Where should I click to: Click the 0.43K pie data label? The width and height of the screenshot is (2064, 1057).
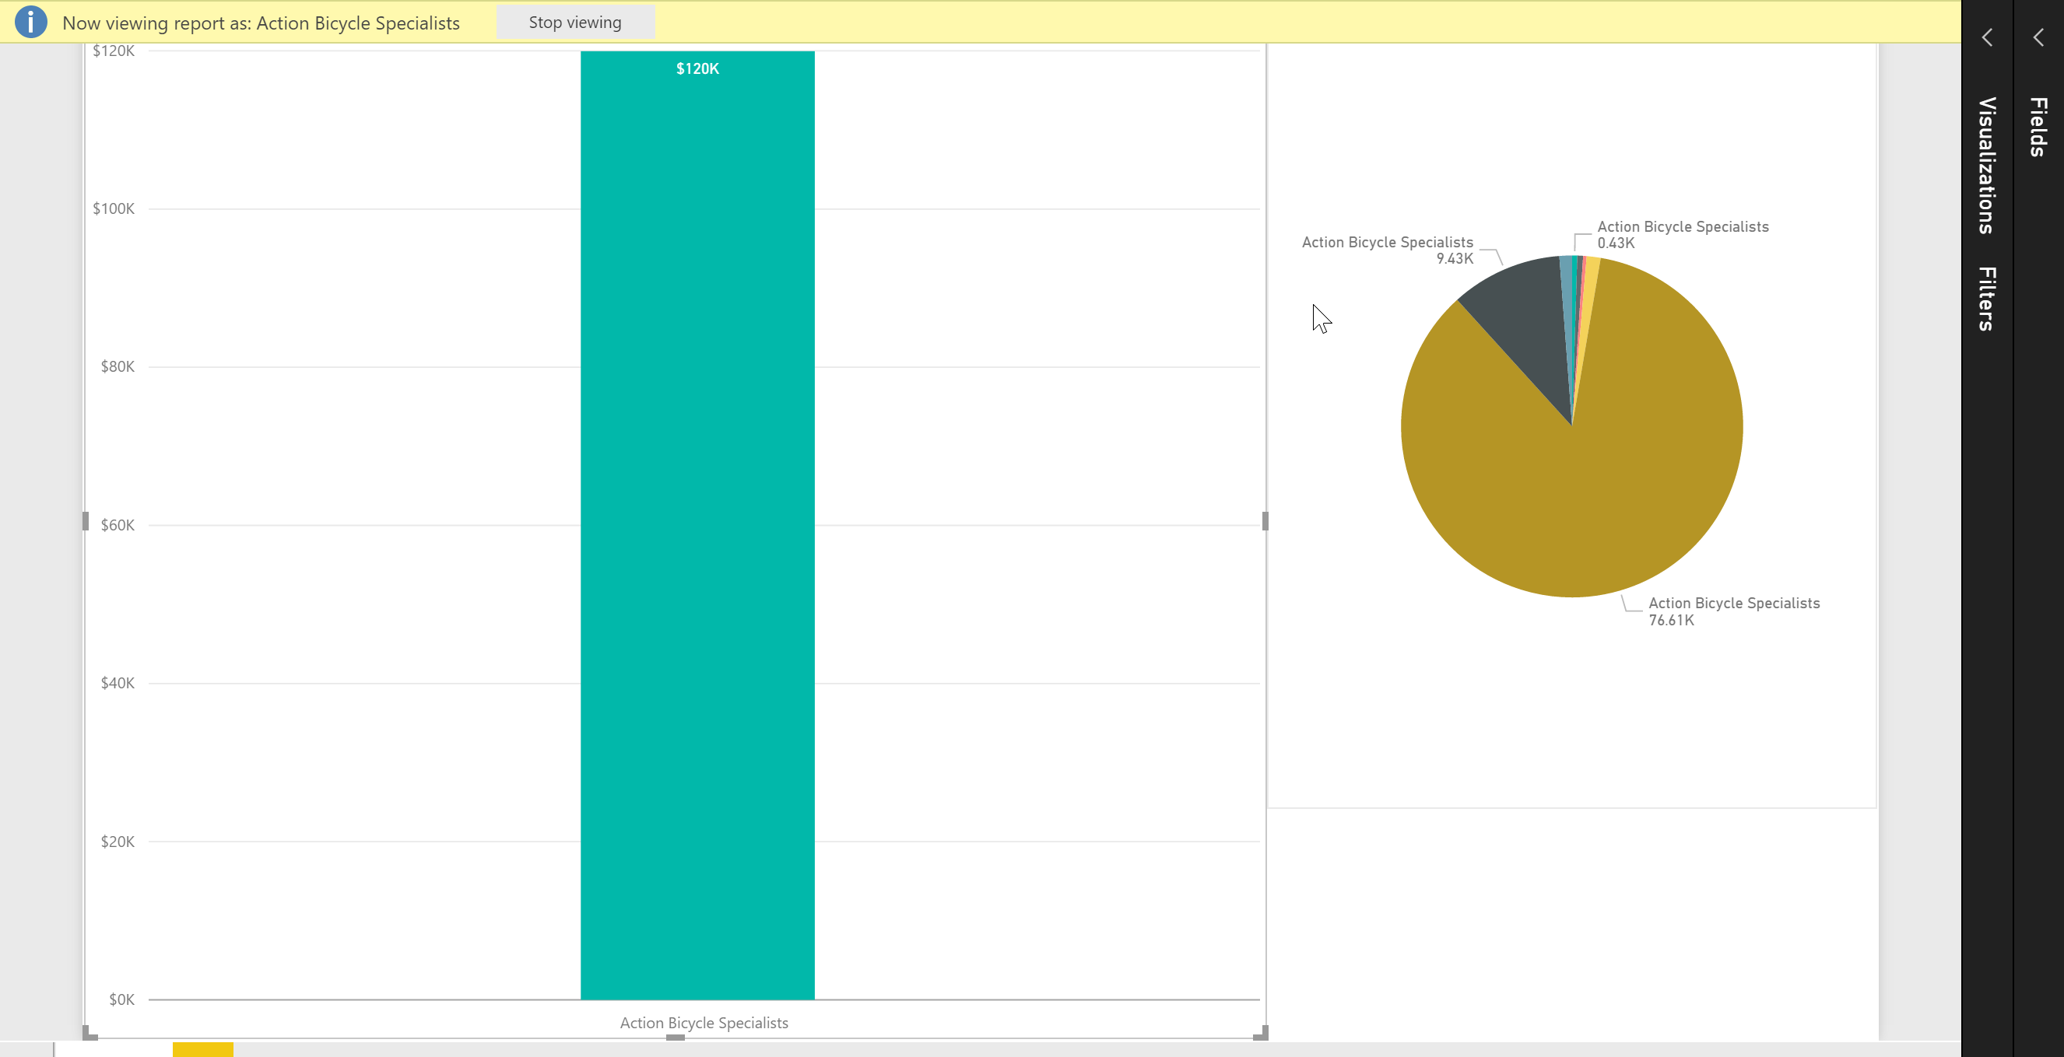[x=1615, y=243]
